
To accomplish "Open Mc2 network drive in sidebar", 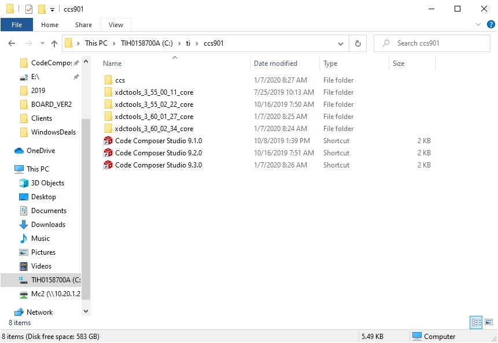I will tap(50, 294).
